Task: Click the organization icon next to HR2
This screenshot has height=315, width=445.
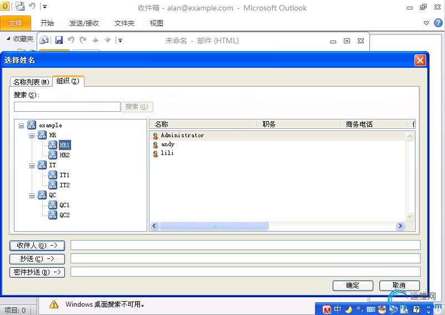Action: [53, 154]
